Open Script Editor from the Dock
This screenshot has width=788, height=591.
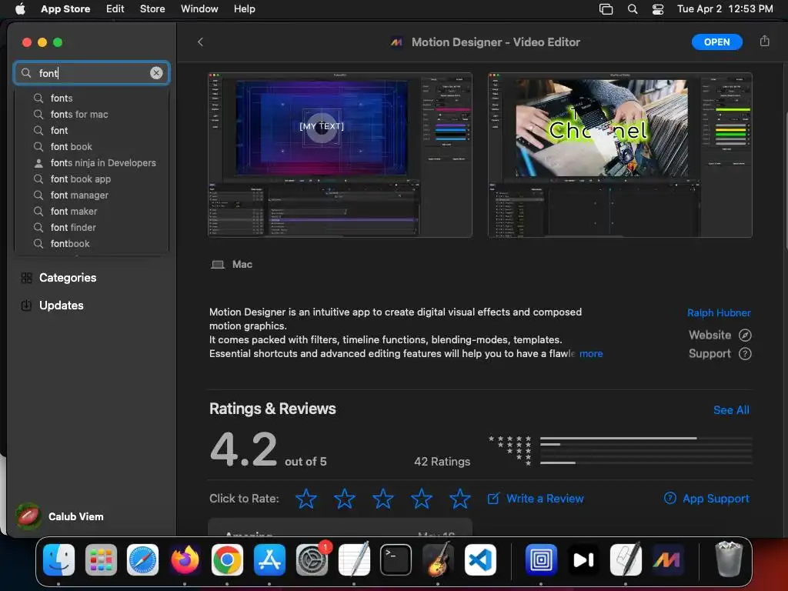625,560
